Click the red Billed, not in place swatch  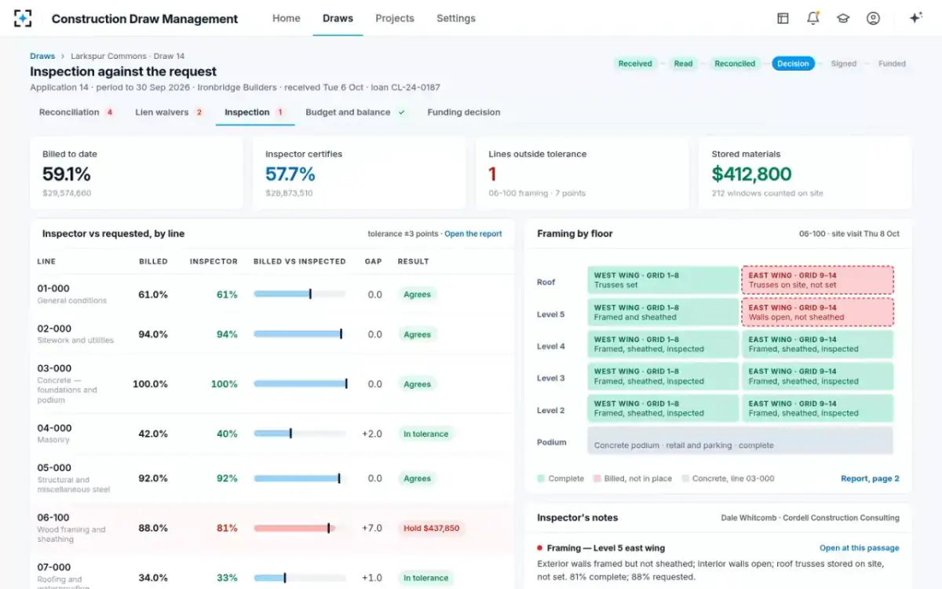597,478
